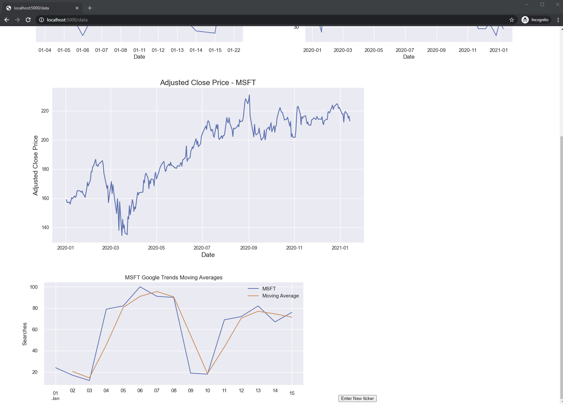The image size is (563, 404).
Task: Click the browser forward arrow
Action: pos(17,20)
